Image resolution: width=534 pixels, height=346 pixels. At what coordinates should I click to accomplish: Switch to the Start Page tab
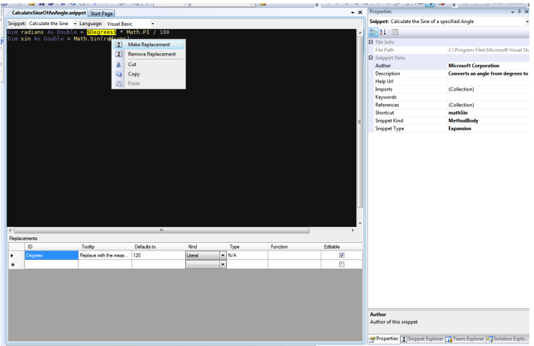(x=102, y=13)
